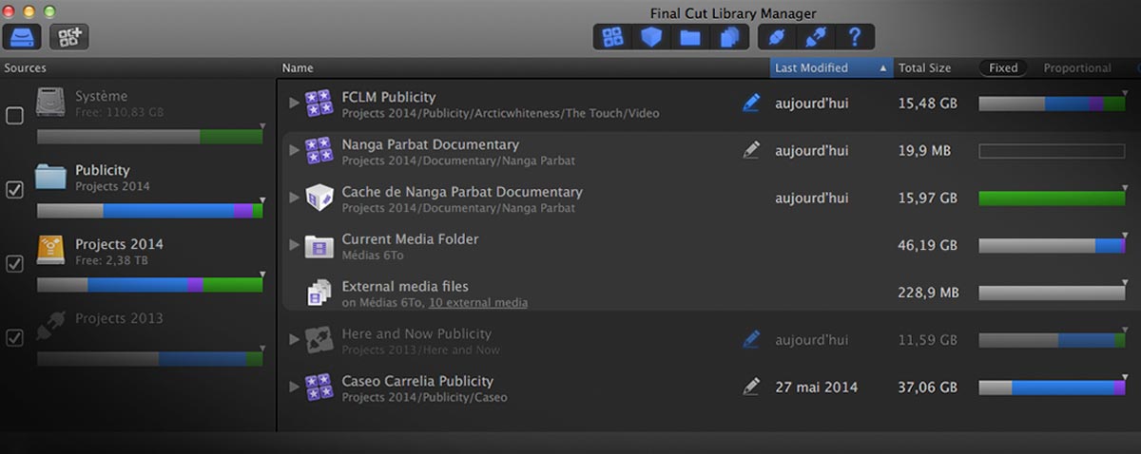Click the External media files size bar
This screenshot has height=454, width=1141.
click(1052, 293)
